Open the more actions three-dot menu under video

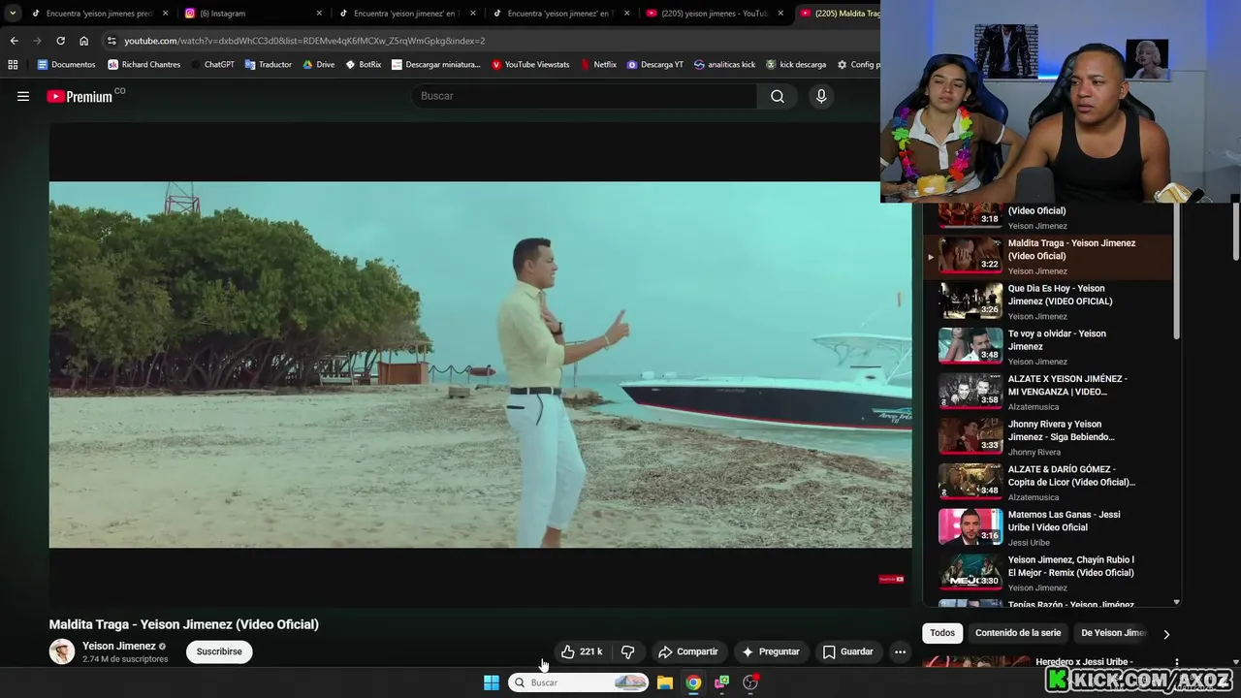pos(900,651)
